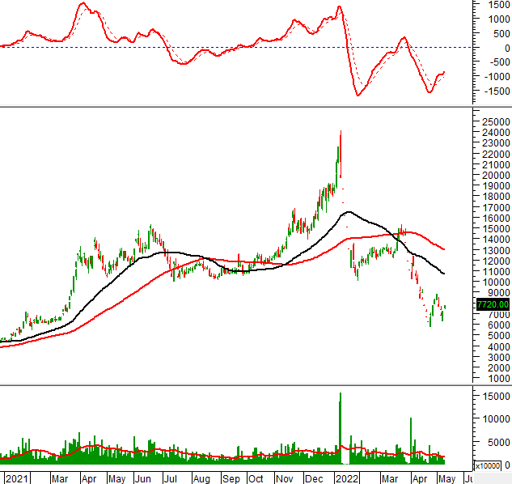Click the x10000 volume scale label

[486, 466]
